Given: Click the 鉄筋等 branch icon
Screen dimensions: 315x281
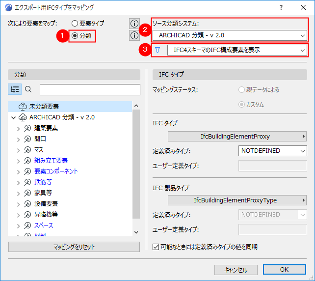Looking at the screenshot, I should point(27,182).
